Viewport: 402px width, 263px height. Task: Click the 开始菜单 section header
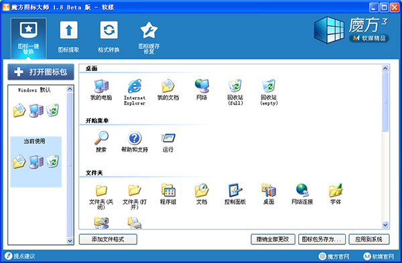click(97, 120)
